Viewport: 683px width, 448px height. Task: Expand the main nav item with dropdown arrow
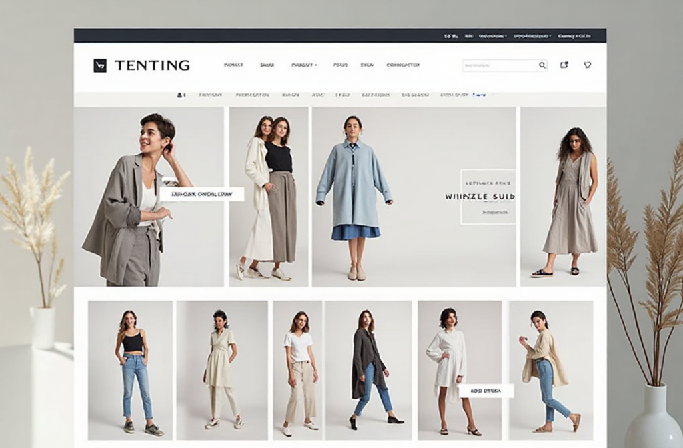coord(304,65)
